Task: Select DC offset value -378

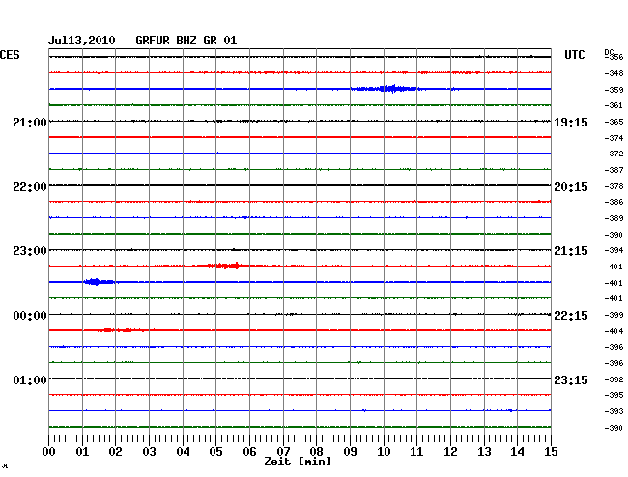Action: tap(614, 186)
